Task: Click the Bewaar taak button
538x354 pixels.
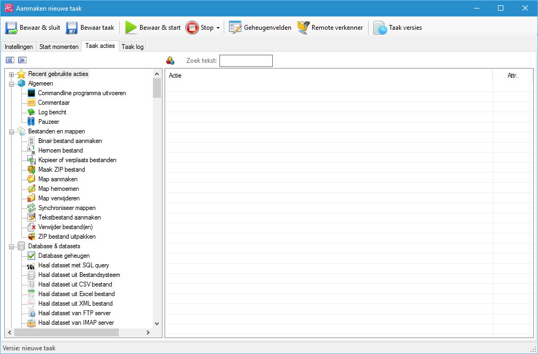Action: pyautogui.click(x=90, y=28)
